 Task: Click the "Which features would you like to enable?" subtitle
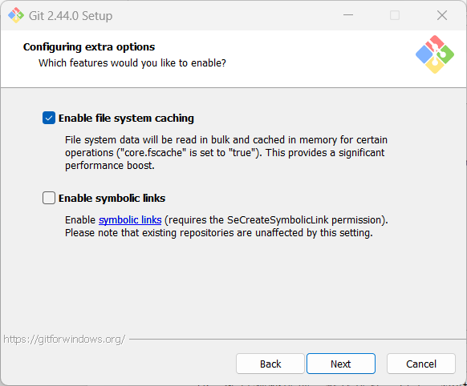click(x=132, y=63)
